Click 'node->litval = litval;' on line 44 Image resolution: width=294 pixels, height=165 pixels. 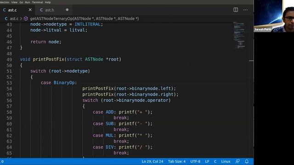[x=59, y=30]
